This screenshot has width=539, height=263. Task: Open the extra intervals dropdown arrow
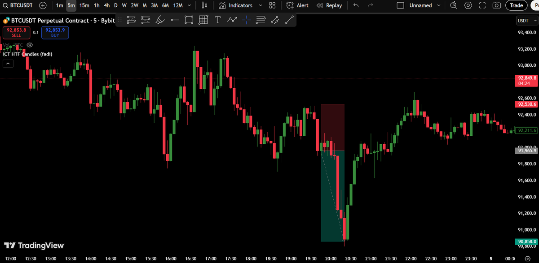(190, 5)
